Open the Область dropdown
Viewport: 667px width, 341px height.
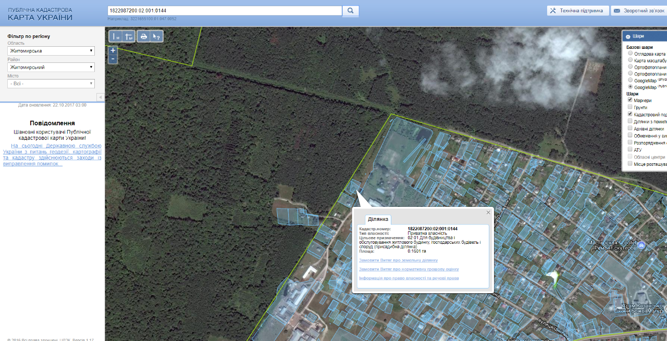point(51,51)
